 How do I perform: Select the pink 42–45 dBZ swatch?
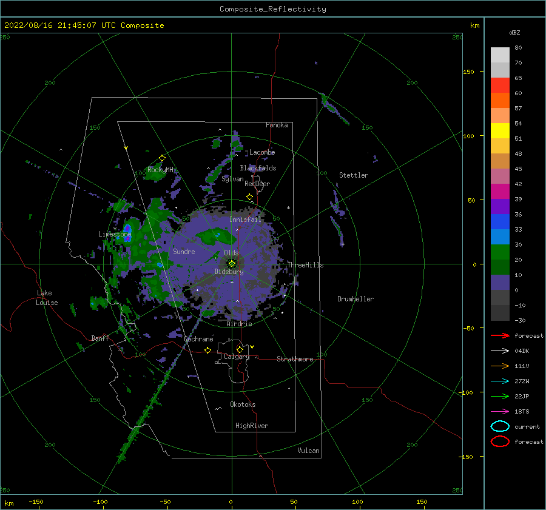tap(500, 176)
